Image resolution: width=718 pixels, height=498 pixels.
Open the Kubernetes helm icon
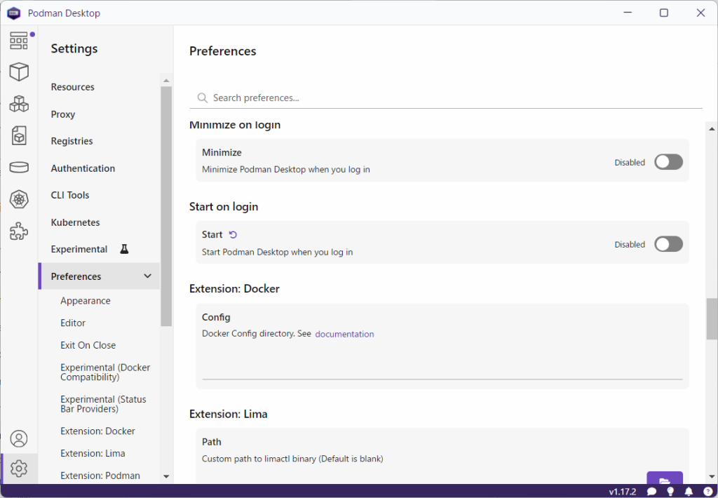(x=19, y=199)
